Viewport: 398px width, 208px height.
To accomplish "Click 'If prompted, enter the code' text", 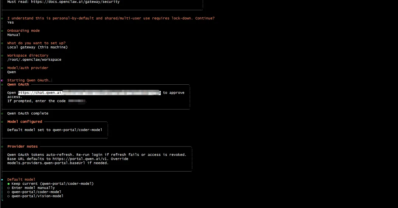I will tap(36, 101).
